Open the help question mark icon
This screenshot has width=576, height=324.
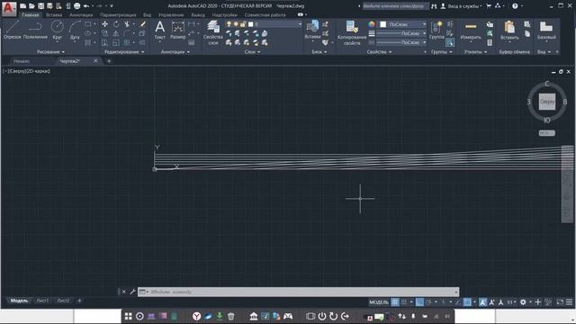[515, 6]
